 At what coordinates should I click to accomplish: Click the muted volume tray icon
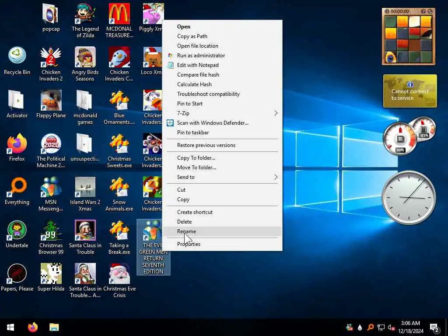tap(392, 327)
